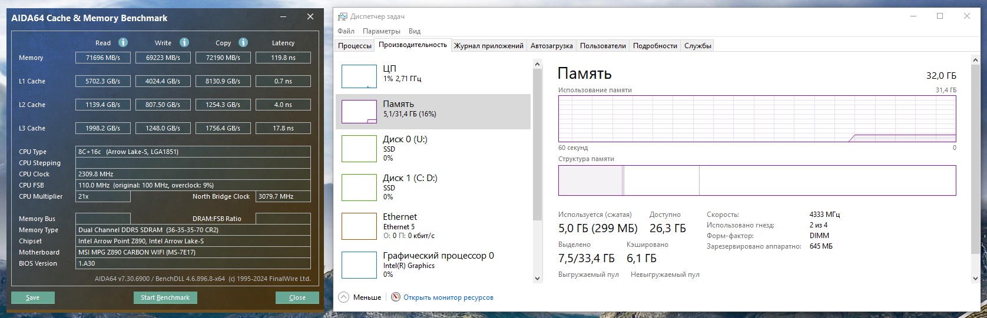Click the memory usage graph in Task Manager
The width and height of the screenshot is (987, 318).
[x=757, y=119]
